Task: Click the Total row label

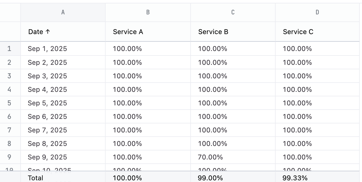Action: click(x=36, y=178)
